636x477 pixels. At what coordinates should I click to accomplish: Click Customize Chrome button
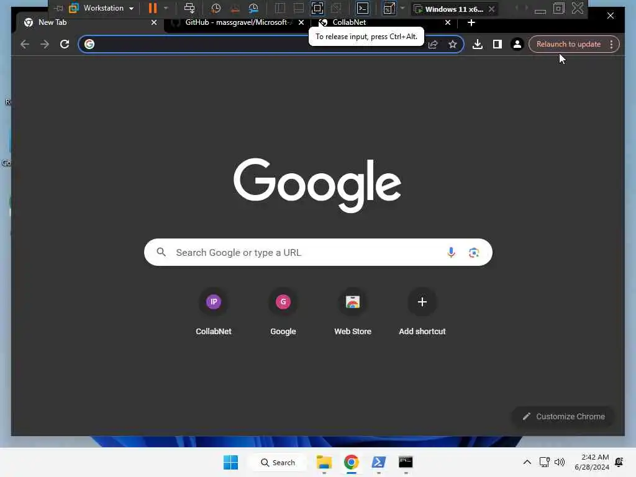[563, 417]
